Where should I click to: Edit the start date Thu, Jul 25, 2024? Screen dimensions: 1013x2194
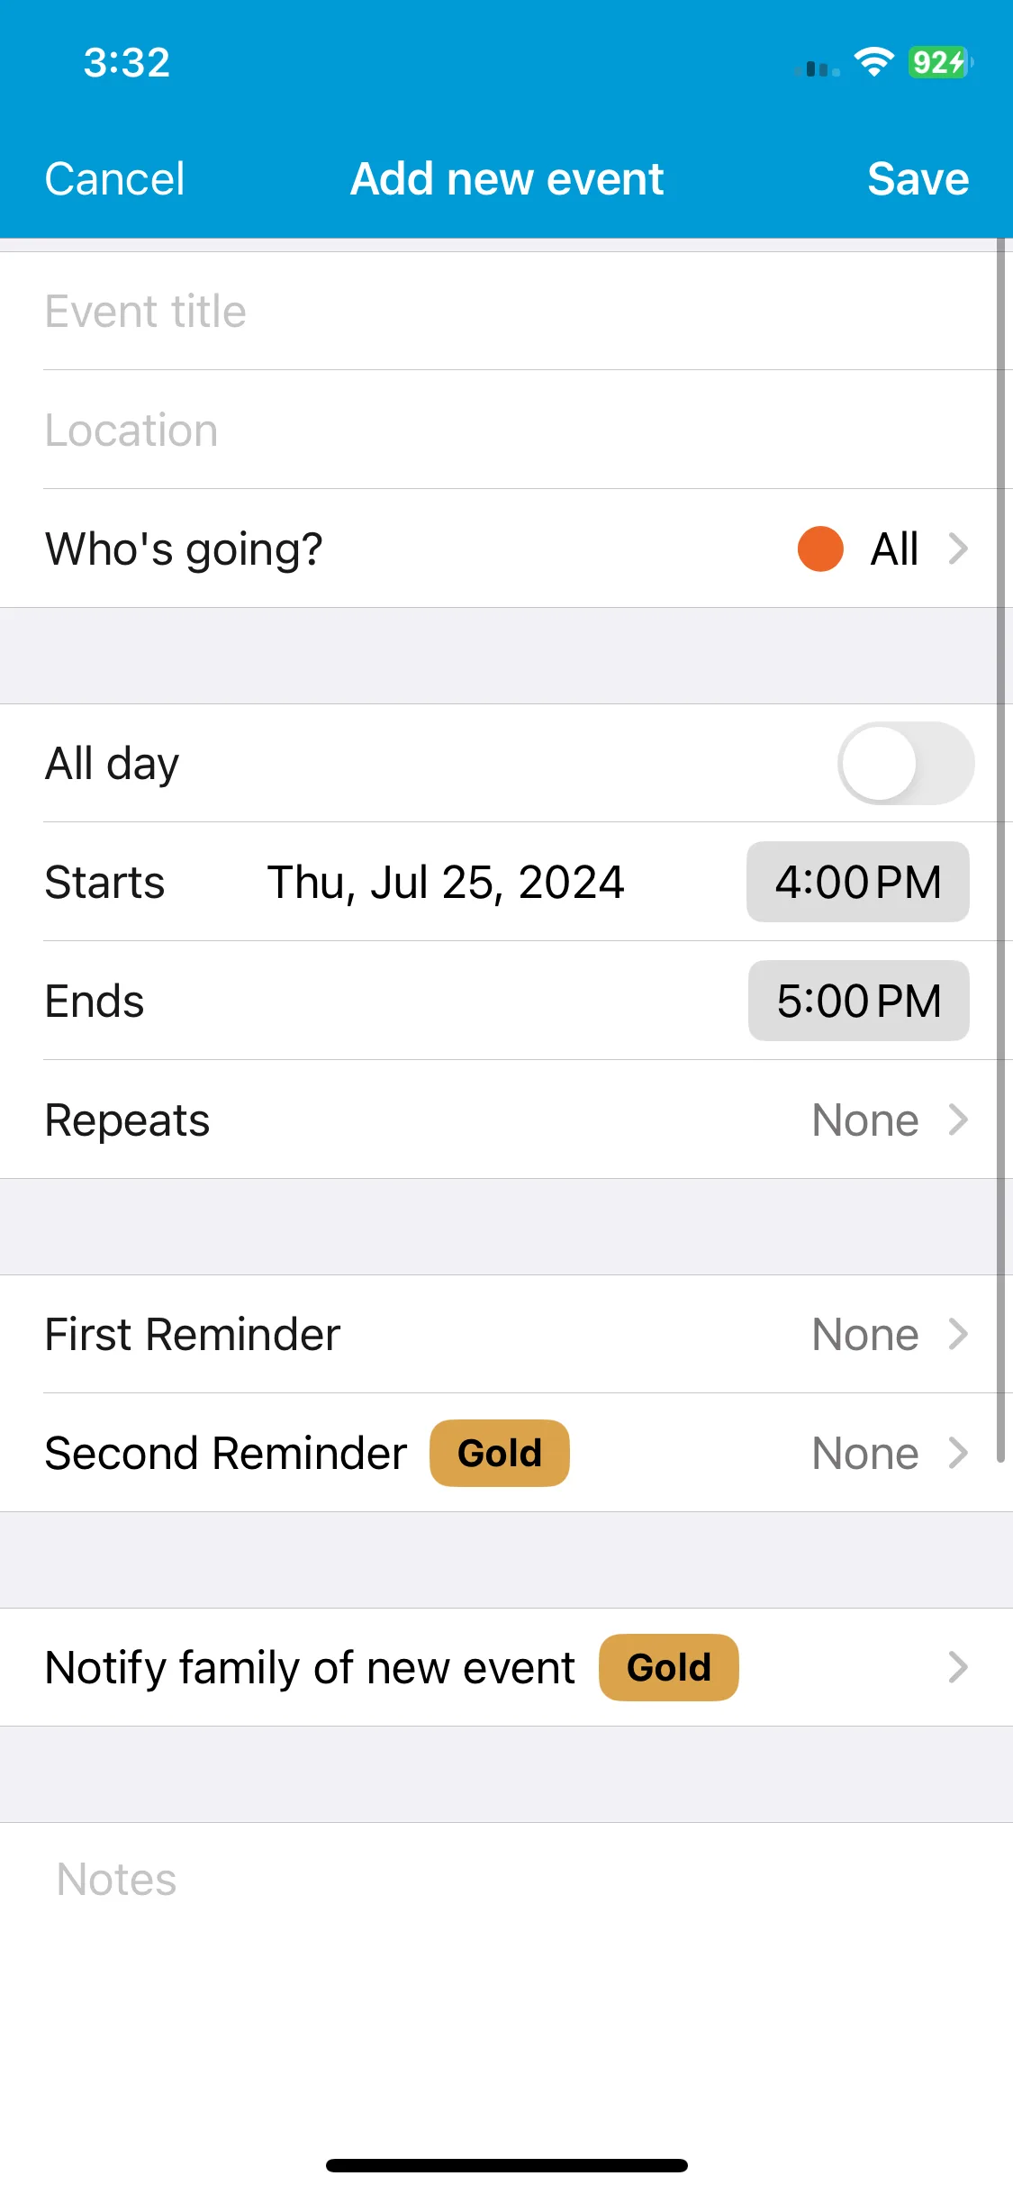(x=446, y=882)
